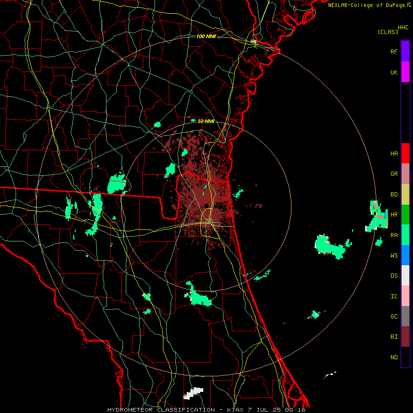Select the BD yellow legend swatch
413x413 pixels.
[x=405, y=195]
